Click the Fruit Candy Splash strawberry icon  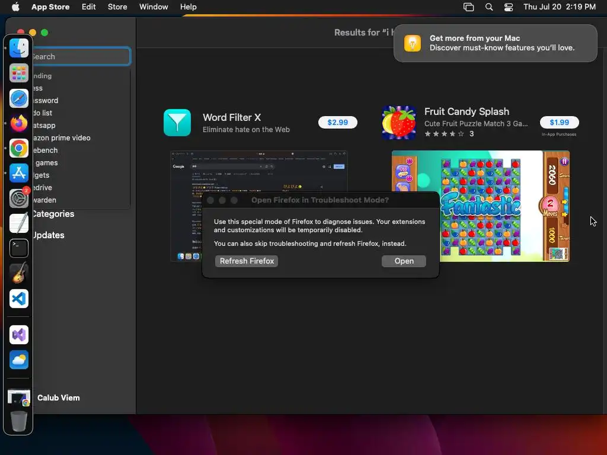pyautogui.click(x=399, y=123)
